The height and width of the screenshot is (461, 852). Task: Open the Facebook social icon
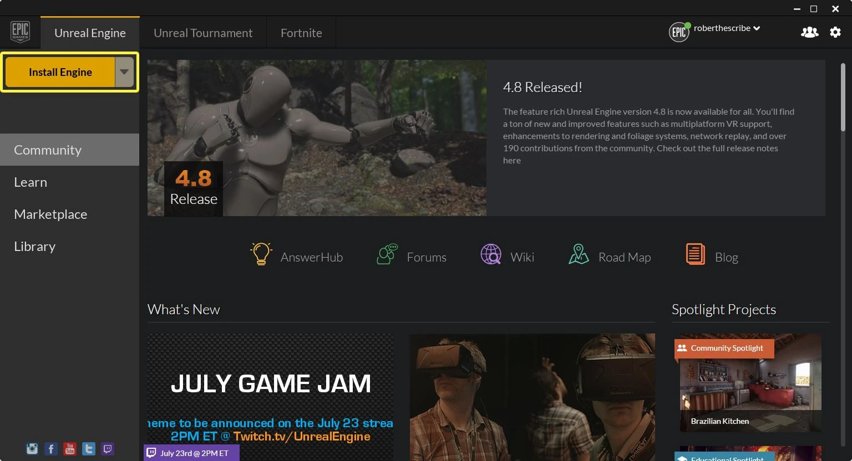(x=51, y=449)
